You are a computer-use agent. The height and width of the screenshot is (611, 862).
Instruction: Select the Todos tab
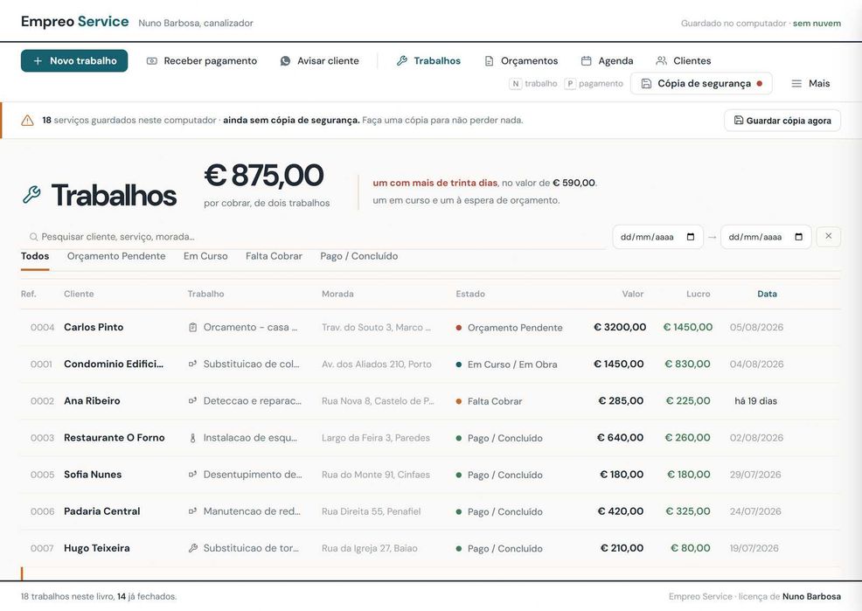[35, 256]
